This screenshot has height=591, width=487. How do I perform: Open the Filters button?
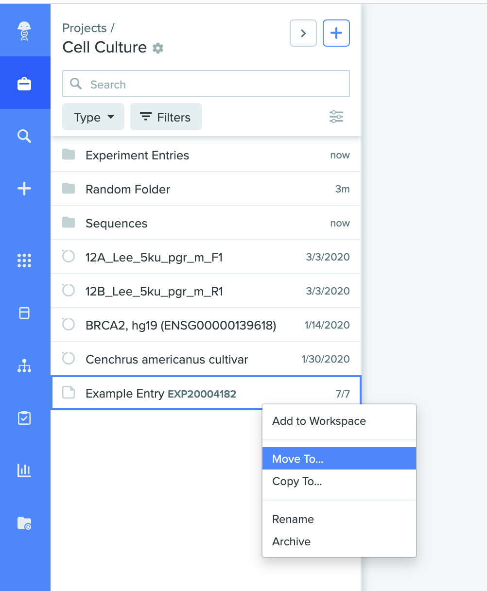pyautogui.click(x=166, y=117)
